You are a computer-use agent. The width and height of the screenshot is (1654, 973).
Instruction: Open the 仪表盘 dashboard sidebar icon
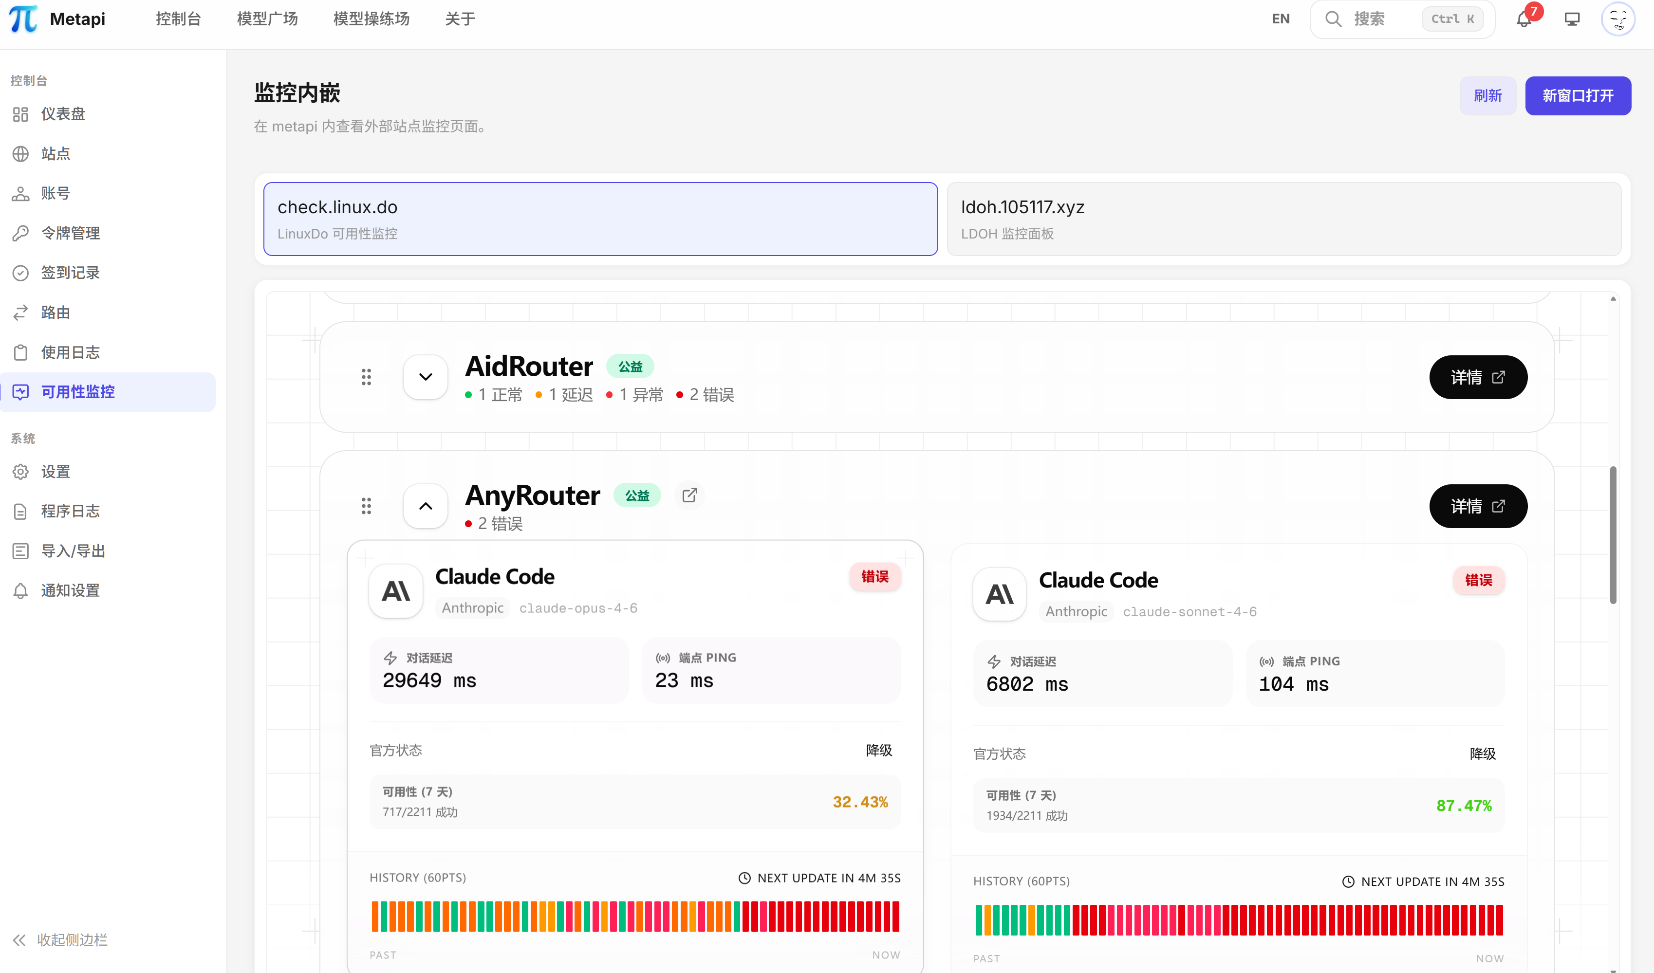(19, 113)
